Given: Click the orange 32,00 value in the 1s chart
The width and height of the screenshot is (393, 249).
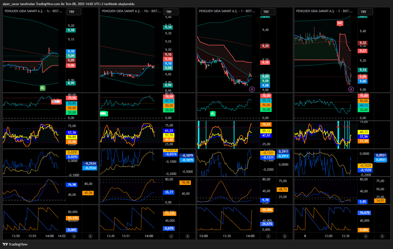Looking at the screenshot, I should point(72,142).
